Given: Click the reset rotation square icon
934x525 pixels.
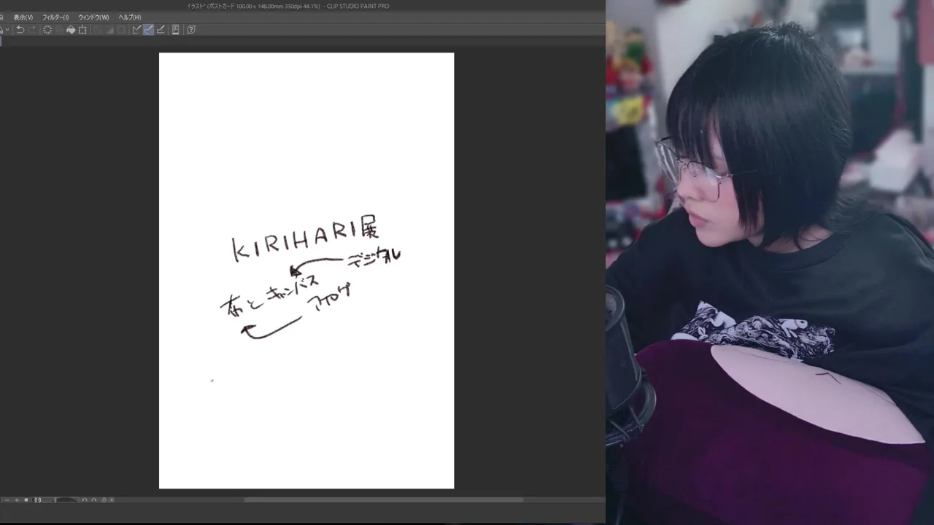Looking at the screenshot, I should 26,500.
